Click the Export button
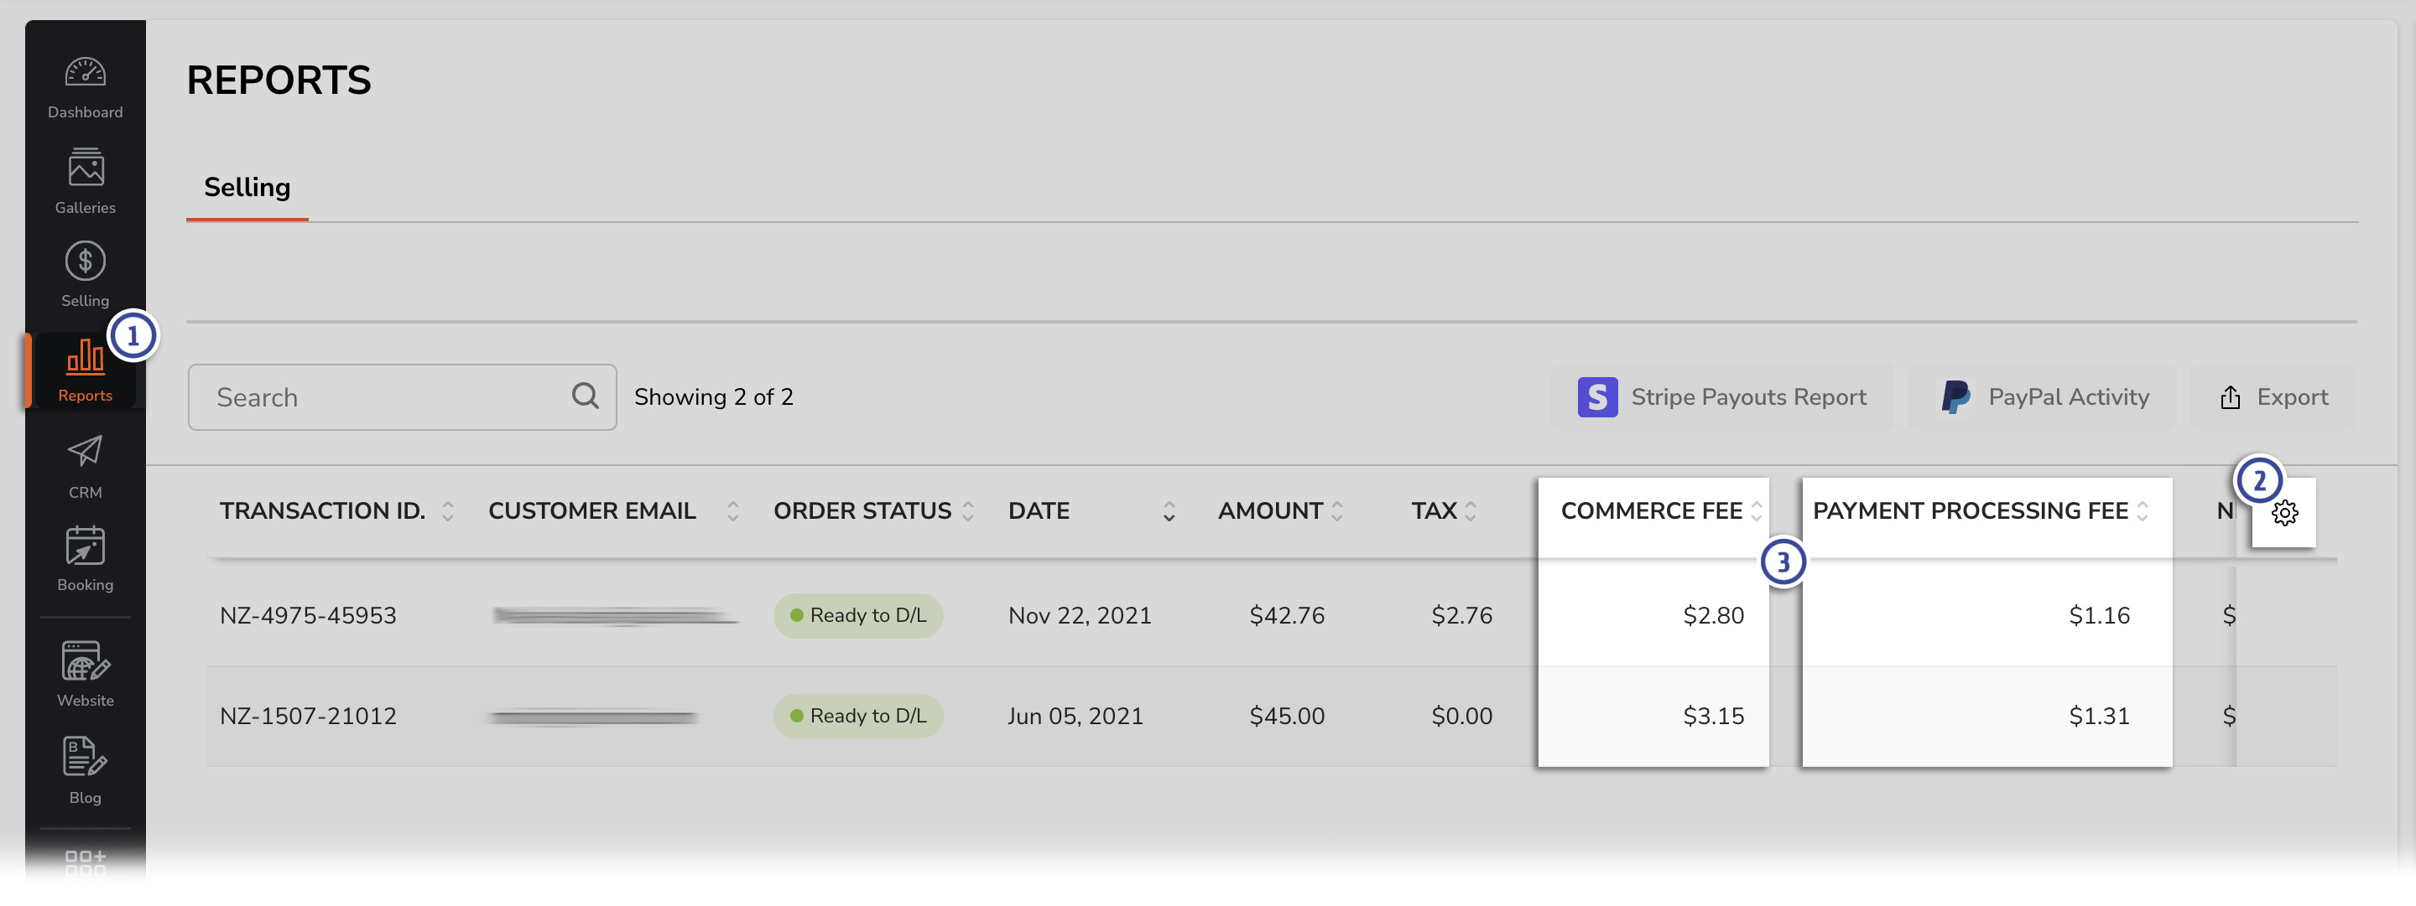This screenshot has width=2416, height=906. tap(2273, 397)
